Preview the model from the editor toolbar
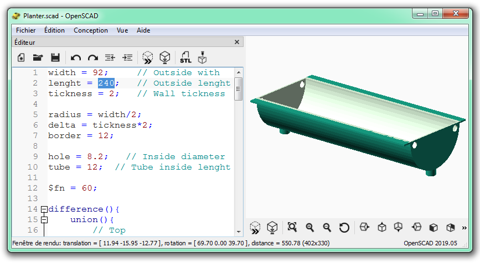 click(x=148, y=57)
